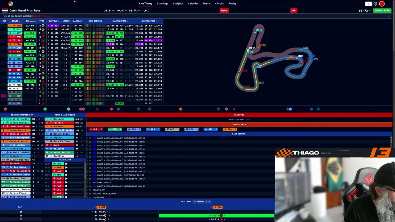
Task: Click the tyre compound icon in ANT's row
Action: 43,33
